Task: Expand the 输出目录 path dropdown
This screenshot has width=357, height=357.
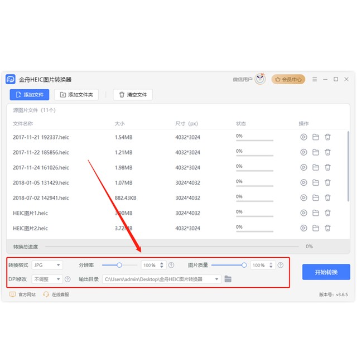Action: click(x=216, y=279)
